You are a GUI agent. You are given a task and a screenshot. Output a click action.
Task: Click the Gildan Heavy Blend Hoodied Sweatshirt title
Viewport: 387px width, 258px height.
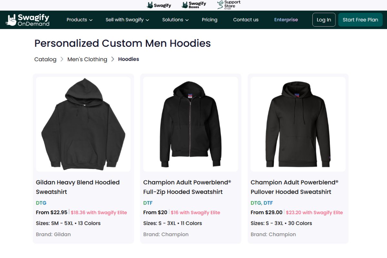pos(78,187)
